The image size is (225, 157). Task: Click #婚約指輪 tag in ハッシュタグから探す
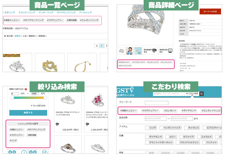point(32,135)
